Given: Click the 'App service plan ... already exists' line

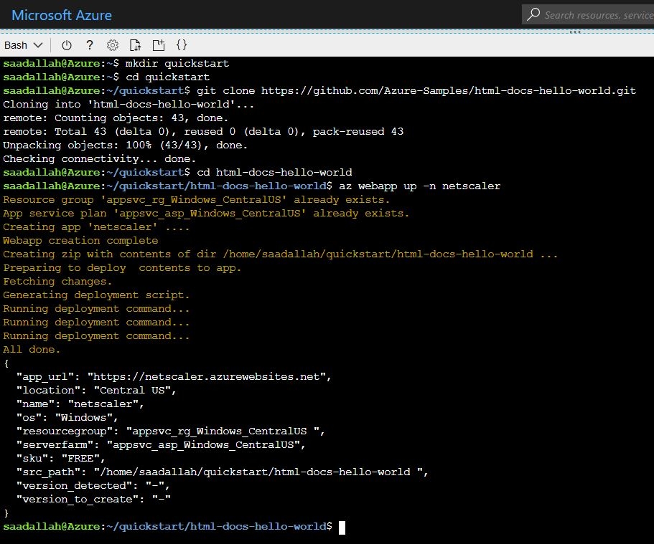Looking at the screenshot, I should pyautogui.click(x=206, y=214).
